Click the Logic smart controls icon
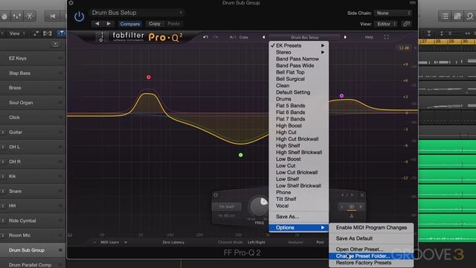This screenshot has height=268, width=476. coord(4,16)
